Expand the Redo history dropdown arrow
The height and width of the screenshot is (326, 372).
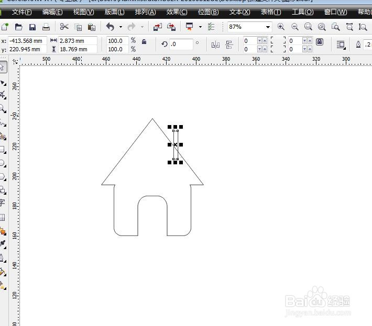coord(142,27)
